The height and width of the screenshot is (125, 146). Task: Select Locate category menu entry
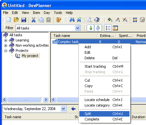point(104,105)
